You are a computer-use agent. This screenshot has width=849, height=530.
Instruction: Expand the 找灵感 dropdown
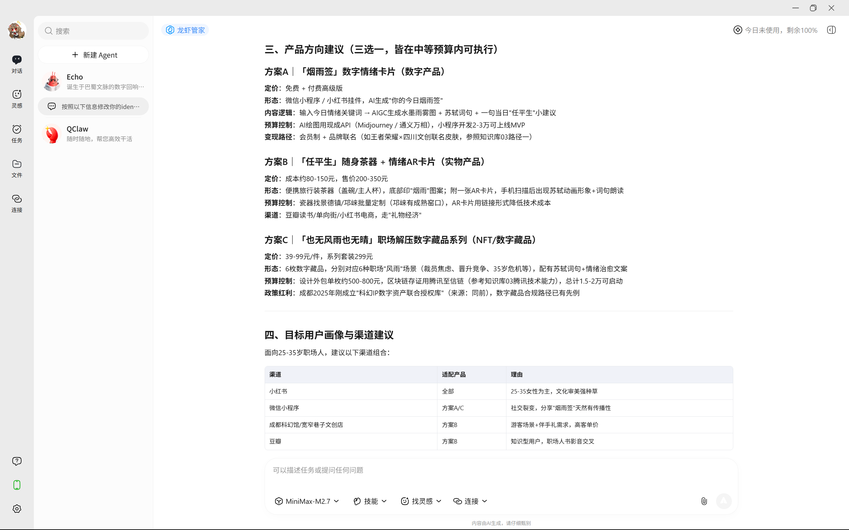point(421,501)
